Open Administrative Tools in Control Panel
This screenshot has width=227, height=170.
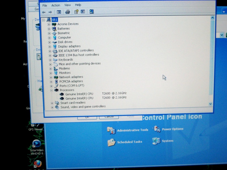coord(127,130)
